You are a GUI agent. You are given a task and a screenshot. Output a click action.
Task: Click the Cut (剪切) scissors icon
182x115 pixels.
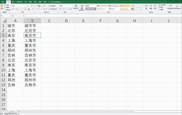[5, 5]
